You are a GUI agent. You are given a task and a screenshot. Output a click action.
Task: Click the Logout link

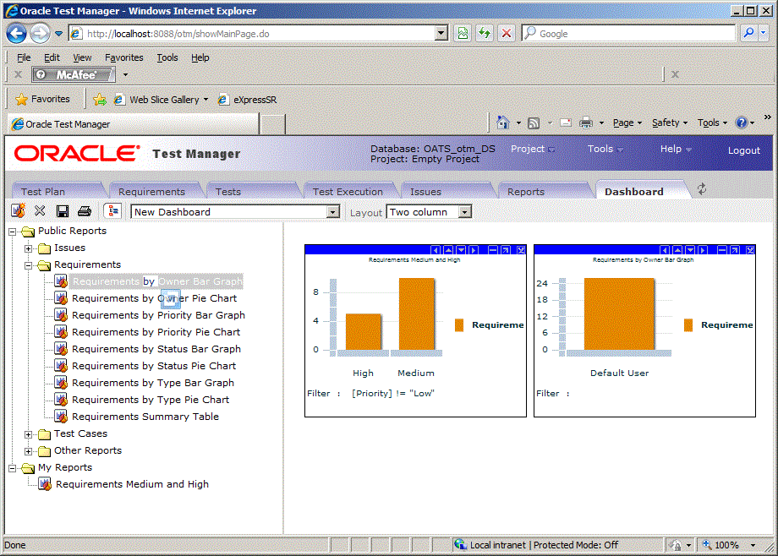[744, 150]
